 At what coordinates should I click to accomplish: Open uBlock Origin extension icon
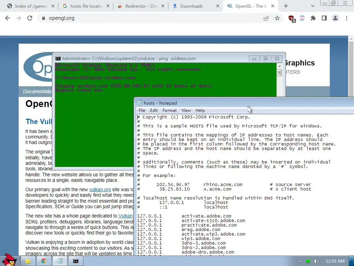pyautogui.click(x=292, y=18)
